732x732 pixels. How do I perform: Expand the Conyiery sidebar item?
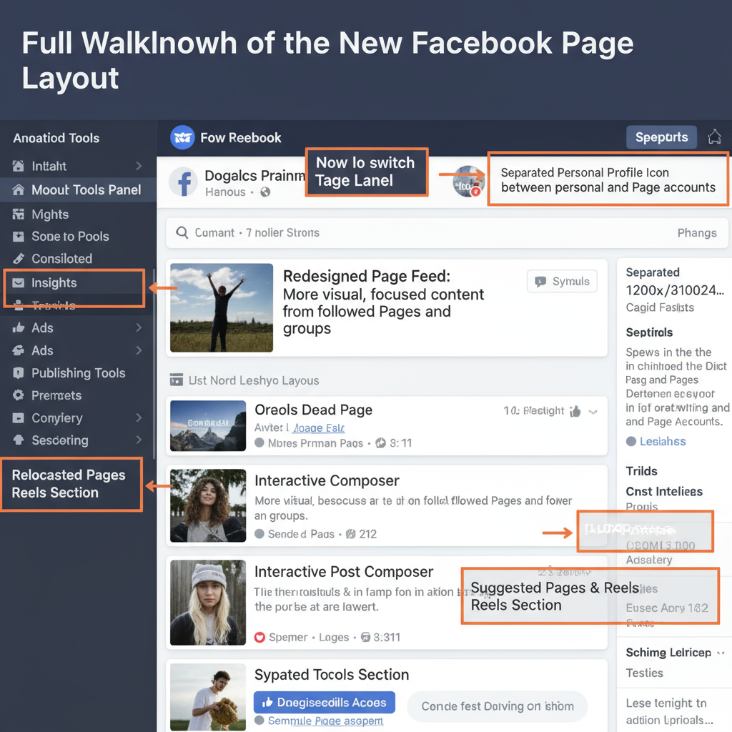click(x=139, y=417)
